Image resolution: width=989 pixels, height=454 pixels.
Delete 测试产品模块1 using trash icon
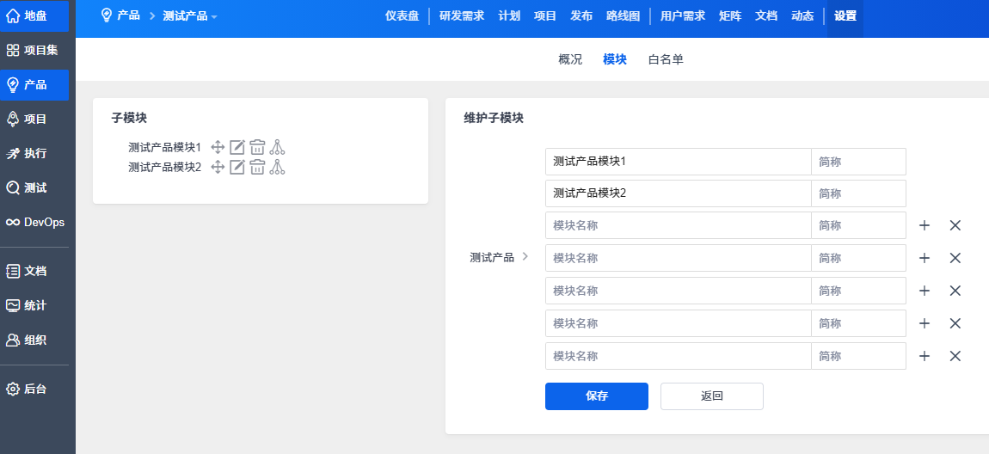tap(257, 147)
